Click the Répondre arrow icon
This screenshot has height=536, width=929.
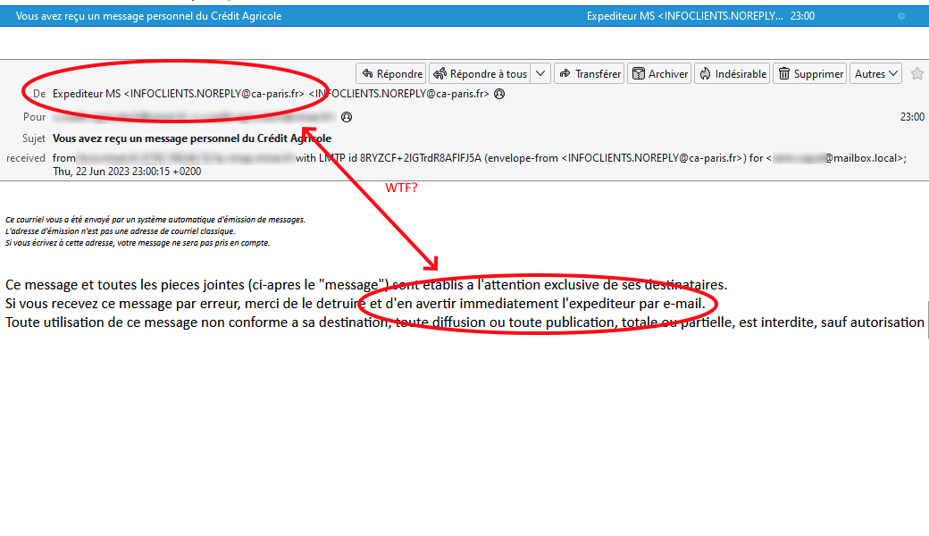[367, 74]
